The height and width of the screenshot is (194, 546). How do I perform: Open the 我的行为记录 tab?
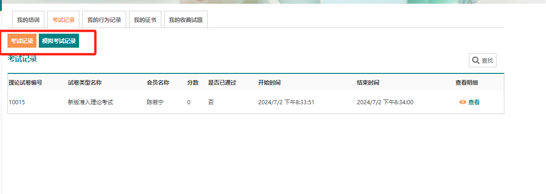[x=104, y=20]
